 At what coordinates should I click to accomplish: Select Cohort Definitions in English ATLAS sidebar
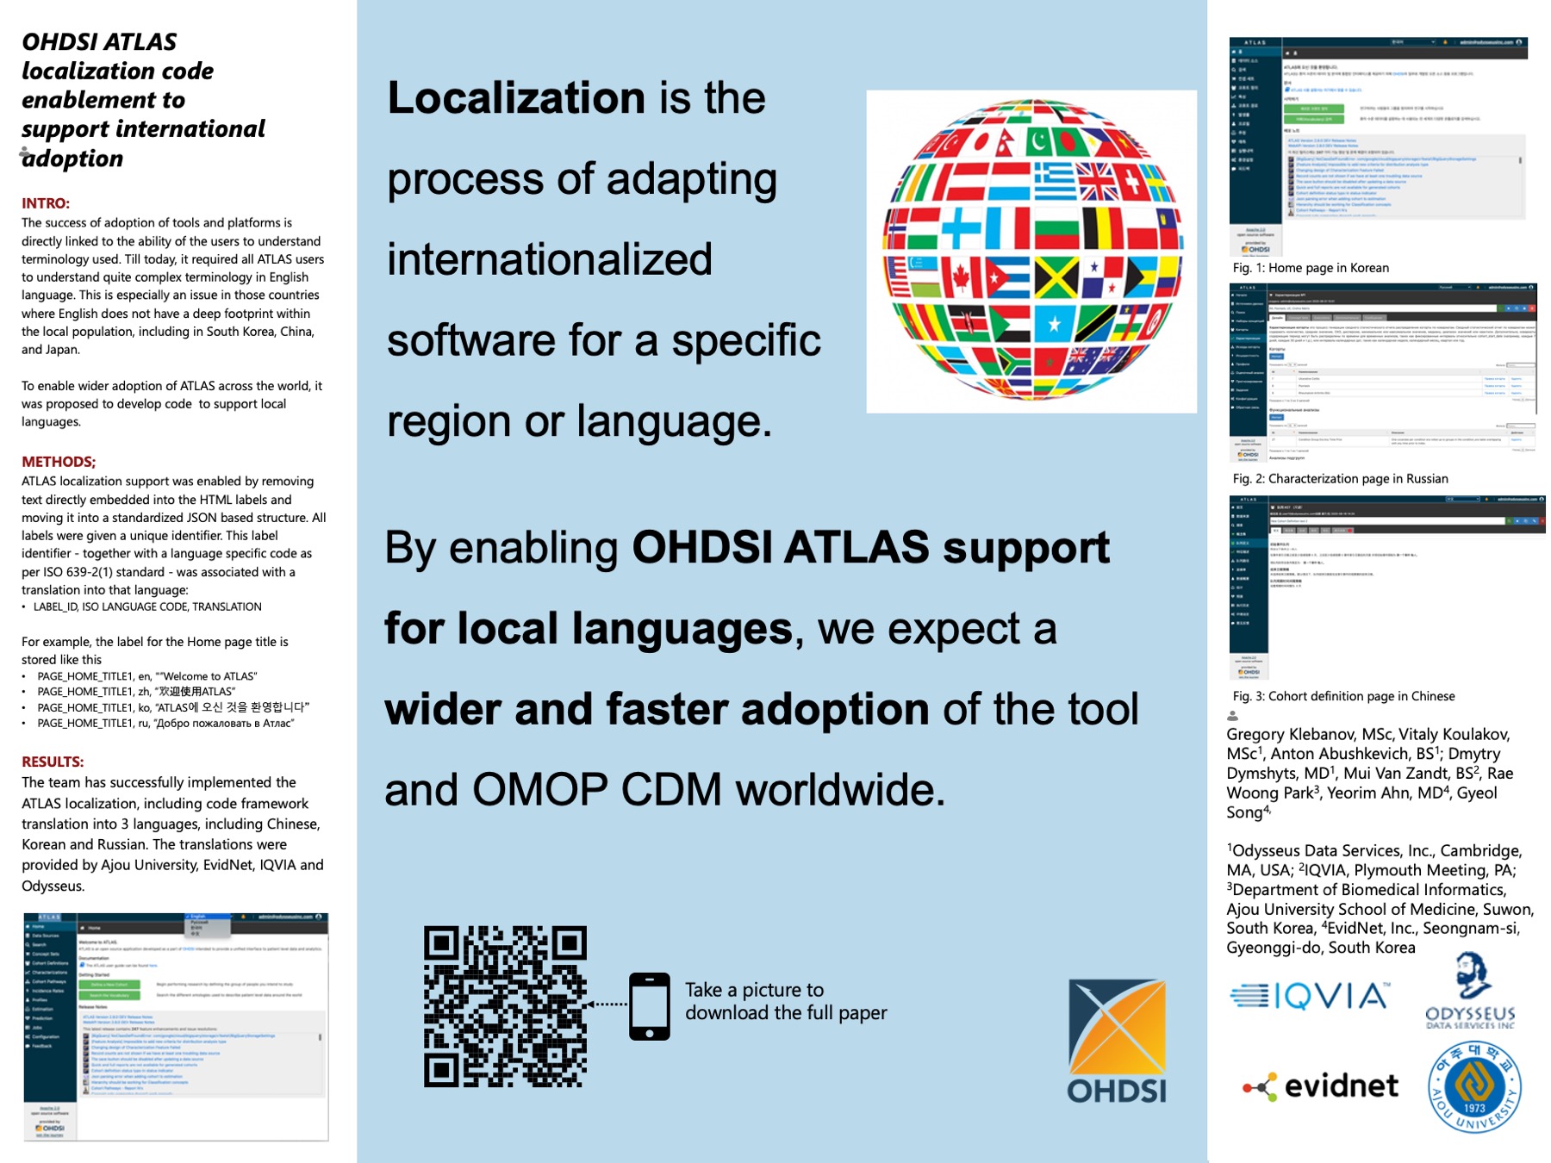(x=49, y=963)
